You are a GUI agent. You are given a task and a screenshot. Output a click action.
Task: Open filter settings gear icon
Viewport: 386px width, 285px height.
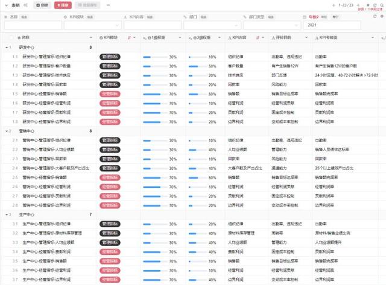click(382, 16)
